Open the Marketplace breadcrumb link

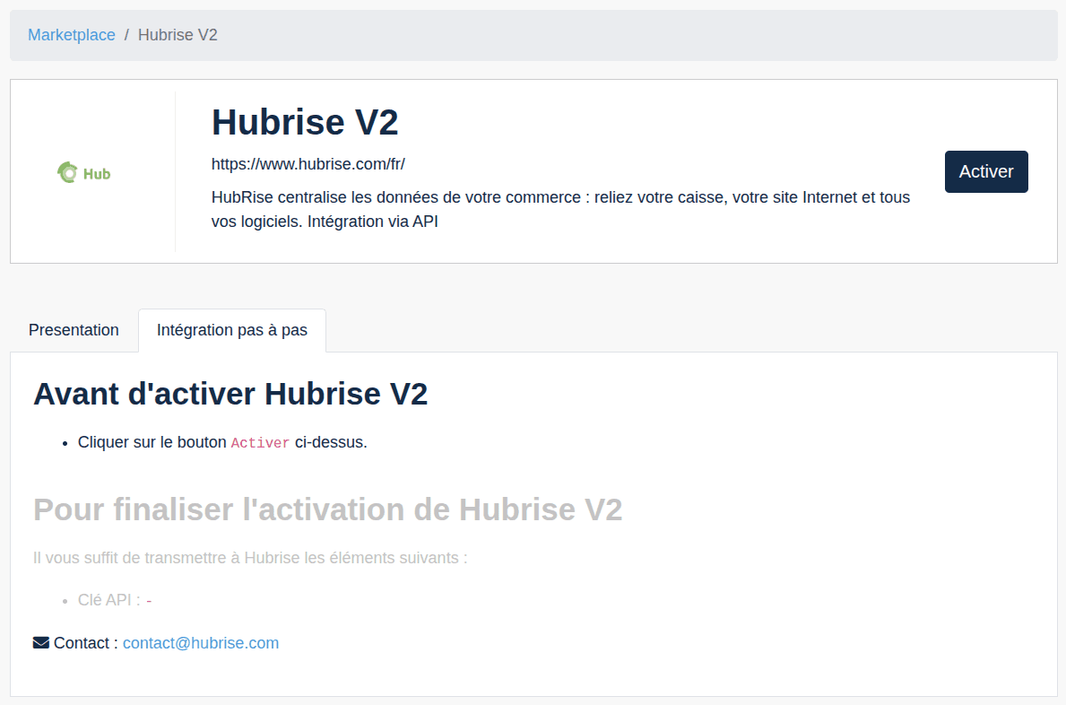72,35
